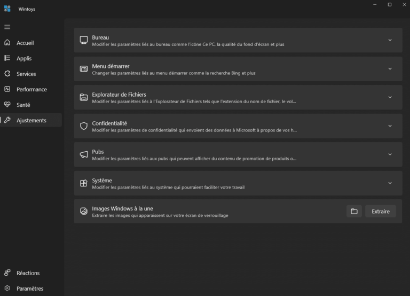Open the Applis list icon
Viewport: 410px width, 296px height.
coord(7,58)
